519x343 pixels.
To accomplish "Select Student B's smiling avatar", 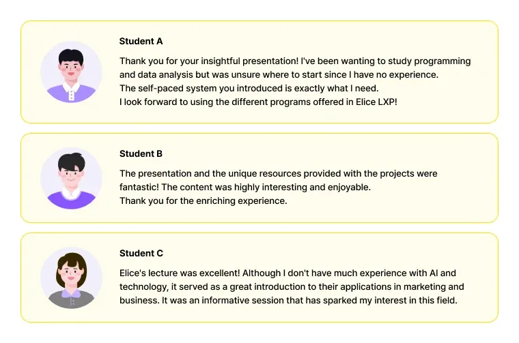I will (71, 178).
